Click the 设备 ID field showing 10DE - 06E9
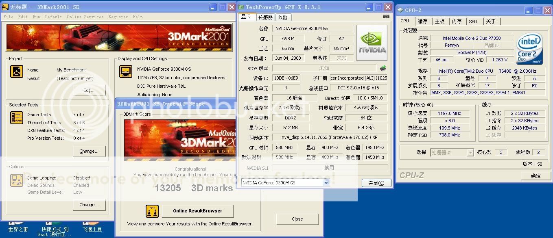The image size is (553, 238). coord(286,78)
